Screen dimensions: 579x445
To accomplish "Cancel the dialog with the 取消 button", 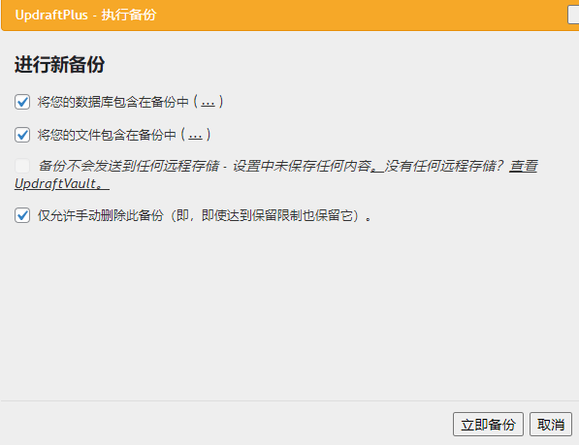I will point(551,425).
